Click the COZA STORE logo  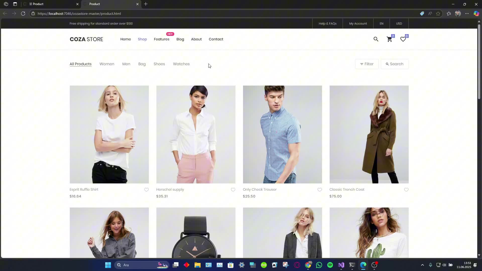click(86, 39)
